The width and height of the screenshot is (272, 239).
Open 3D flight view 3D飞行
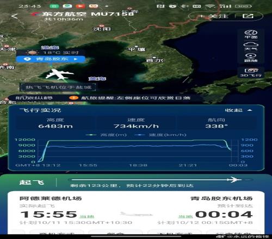[251, 72]
